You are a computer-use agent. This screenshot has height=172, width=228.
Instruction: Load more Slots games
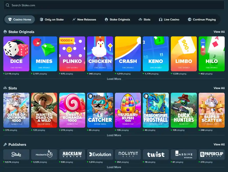(x=114, y=135)
